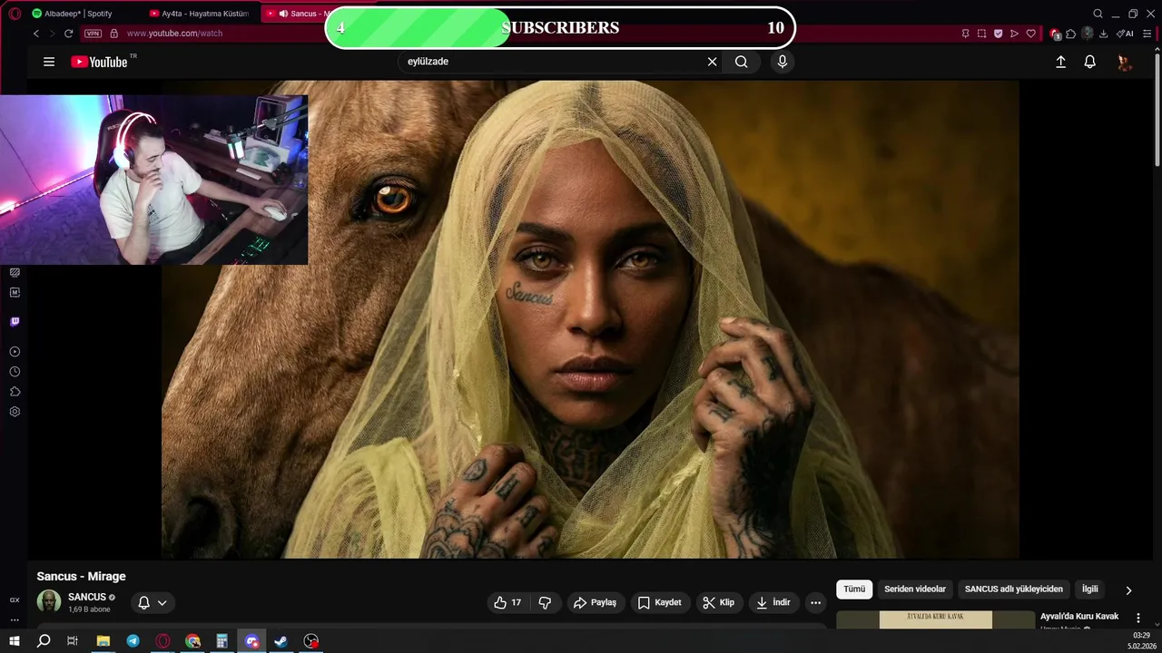This screenshot has height=653, width=1162.
Task: Open Telegram from the taskbar
Action: (133, 641)
